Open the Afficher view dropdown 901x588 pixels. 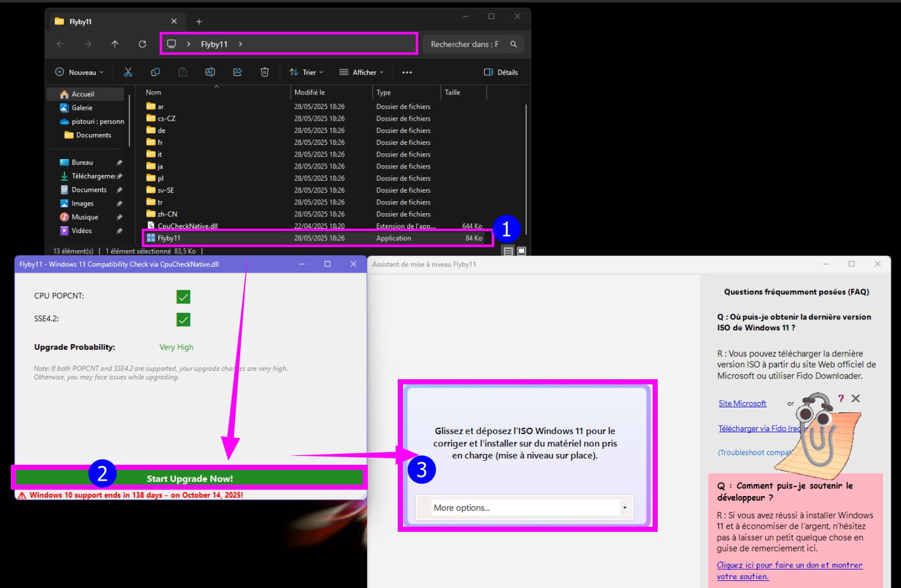(x=361, y=72)
